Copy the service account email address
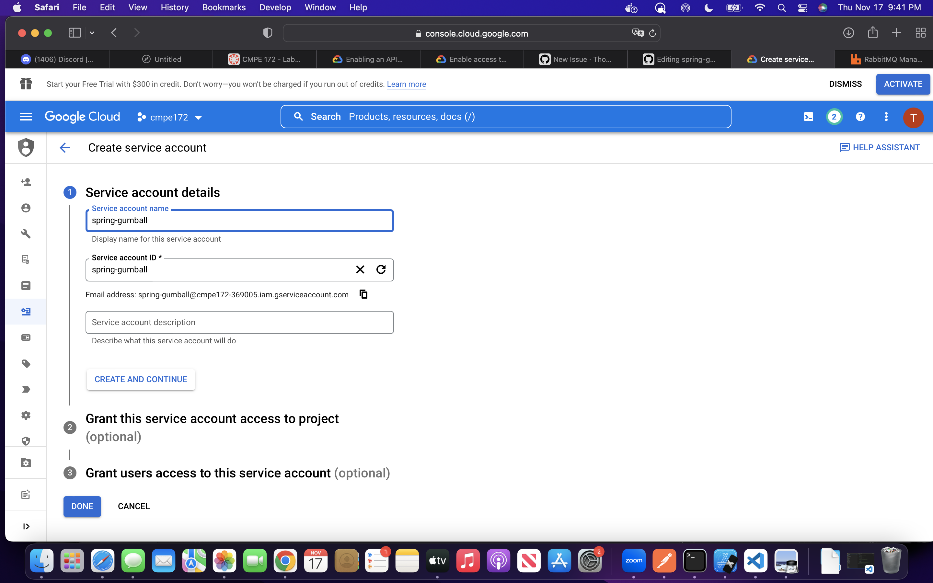Screen dimensions: 933x583 click(x=363, y=295)
